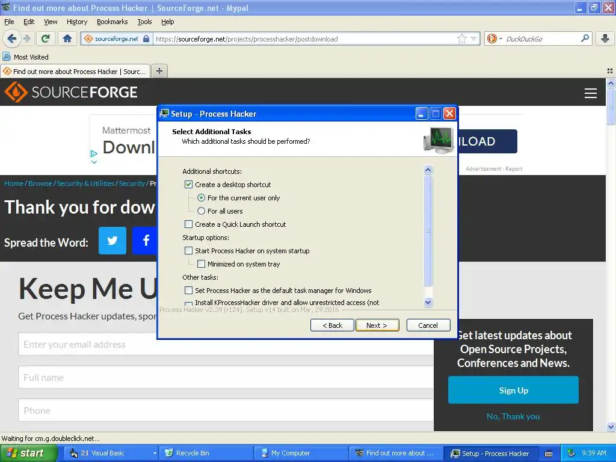Click the browser Forward arrow button

26,38
